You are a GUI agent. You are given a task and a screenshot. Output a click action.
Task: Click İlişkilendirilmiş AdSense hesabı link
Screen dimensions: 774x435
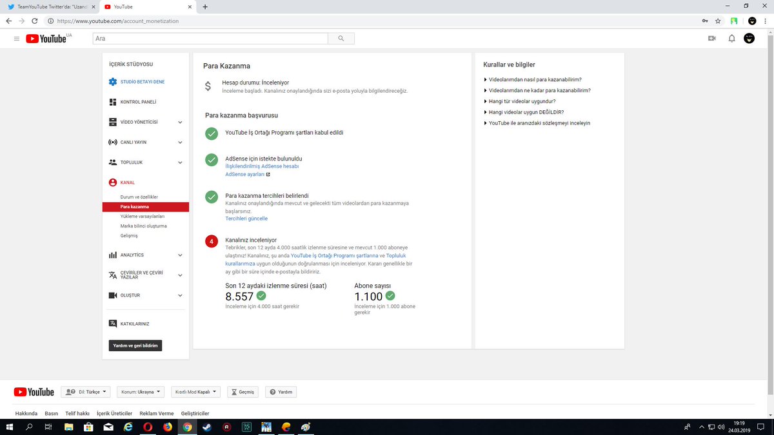(262, 166)
